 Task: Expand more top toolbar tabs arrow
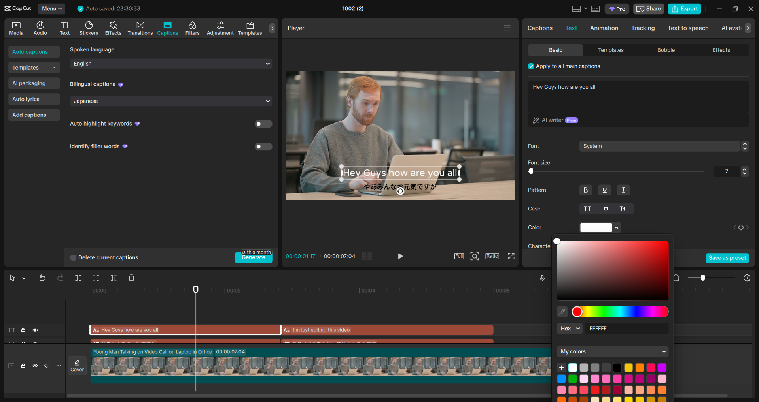click(272, 28)
